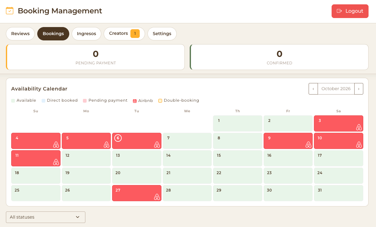376x227 pixels.
Task: Click day 19 in the calendar
Action: [86, 176]
